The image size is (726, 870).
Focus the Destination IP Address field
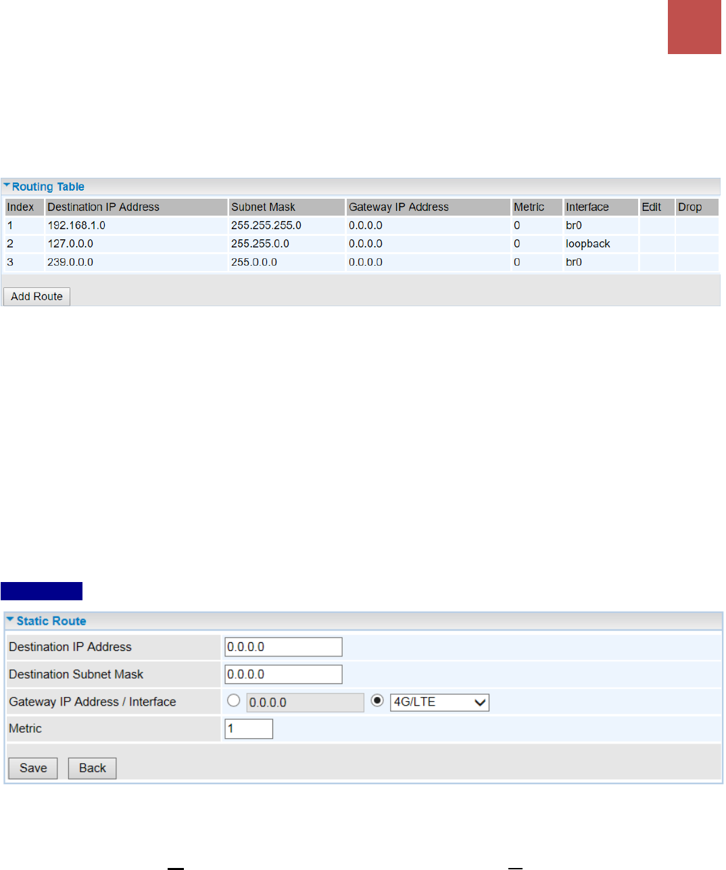[x=283, y=647]
